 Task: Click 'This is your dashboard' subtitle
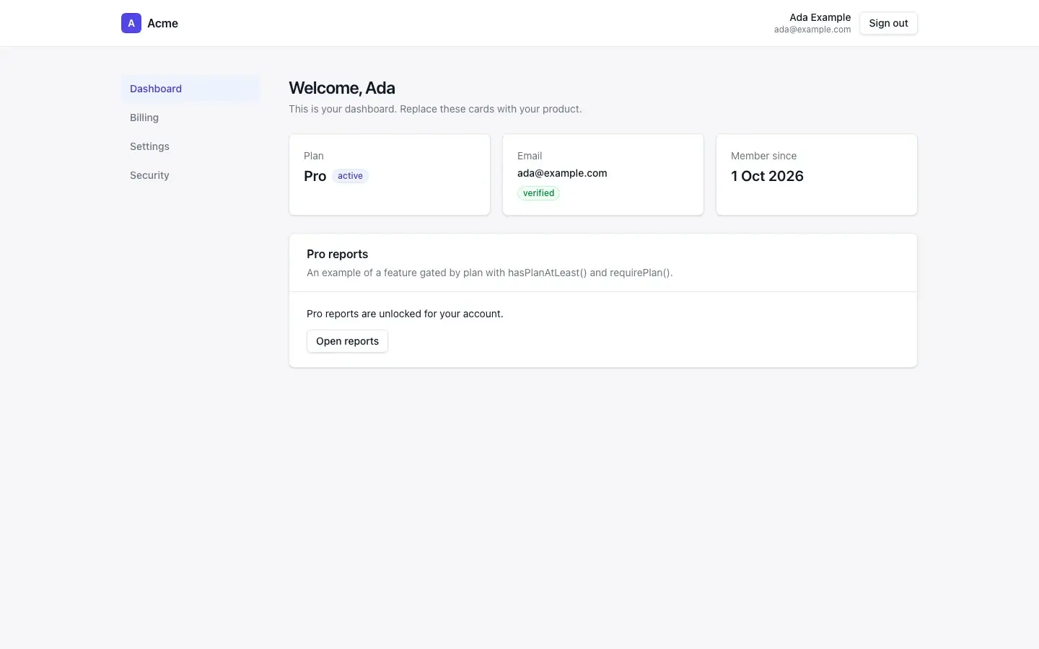[435, 109]
